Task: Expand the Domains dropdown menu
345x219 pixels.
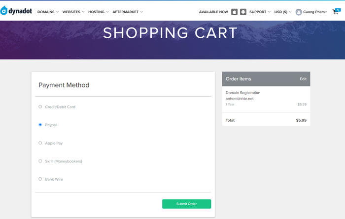Action: click(48, 12)
